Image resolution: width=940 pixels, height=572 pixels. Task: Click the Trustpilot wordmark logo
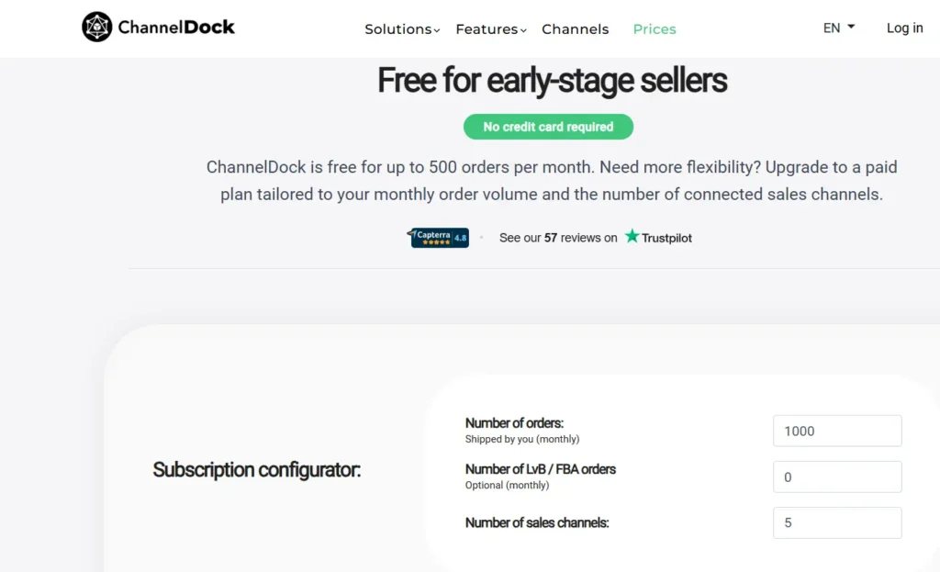click(667, 237)
